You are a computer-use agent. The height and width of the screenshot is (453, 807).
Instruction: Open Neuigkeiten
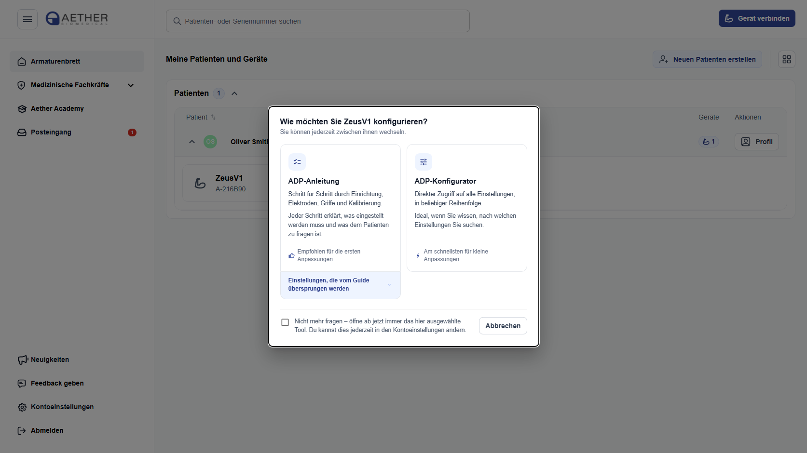pyautogui.click(x=77, y=360)
